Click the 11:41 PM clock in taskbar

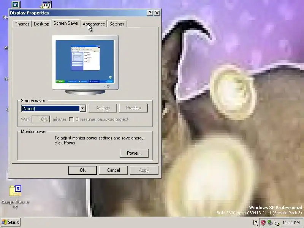click(291, 223)
